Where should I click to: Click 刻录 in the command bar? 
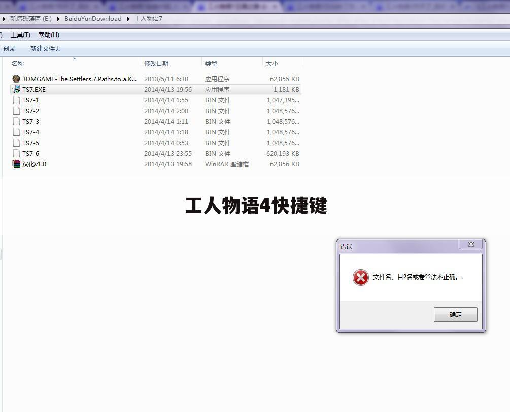coord(9,48)
